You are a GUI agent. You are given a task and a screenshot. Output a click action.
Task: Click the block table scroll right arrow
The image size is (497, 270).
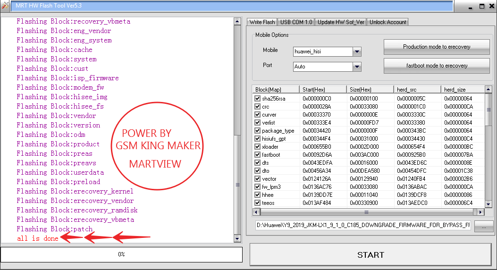click(x=481, y=212)
